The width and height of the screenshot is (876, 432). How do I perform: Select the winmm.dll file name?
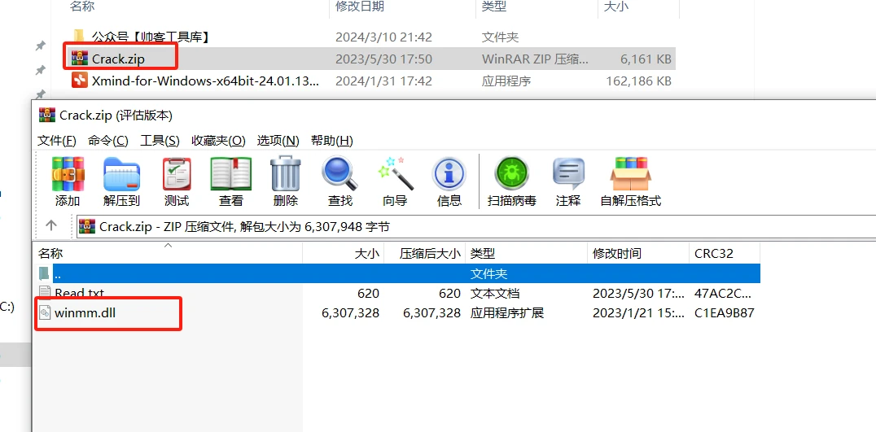click(85, 312)
